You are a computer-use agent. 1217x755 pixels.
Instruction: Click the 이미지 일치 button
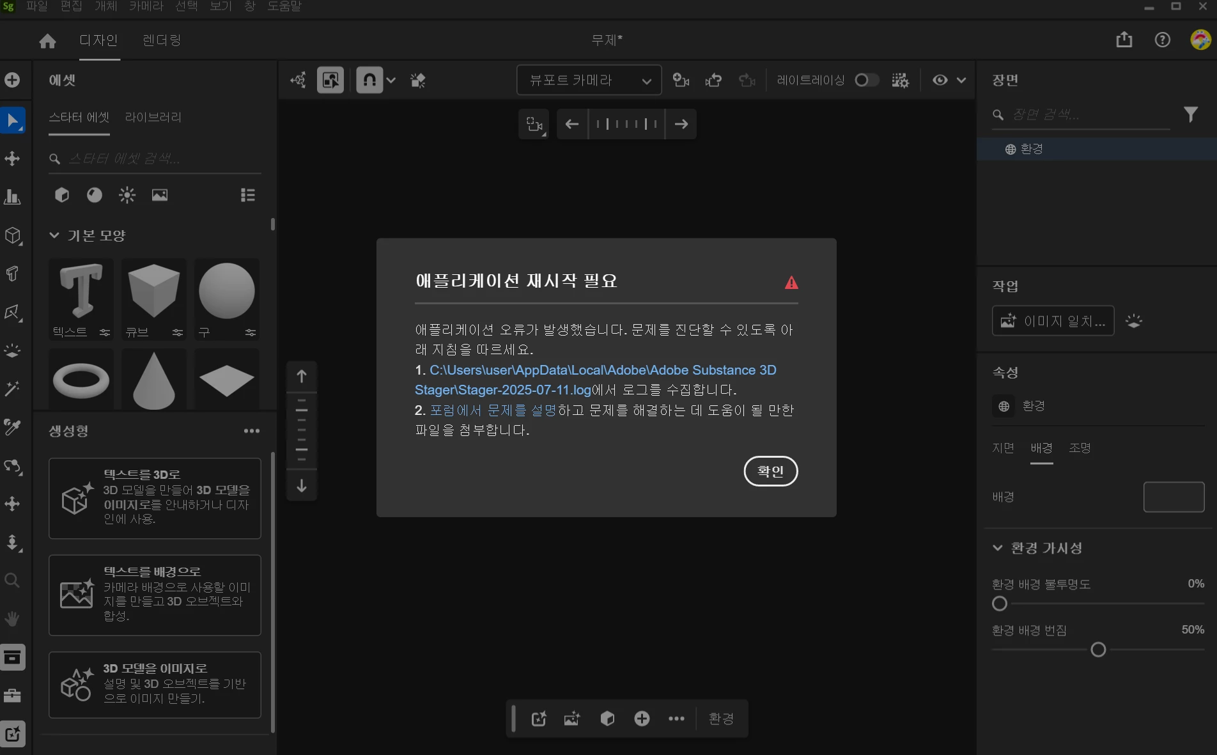click(1053, 321)
